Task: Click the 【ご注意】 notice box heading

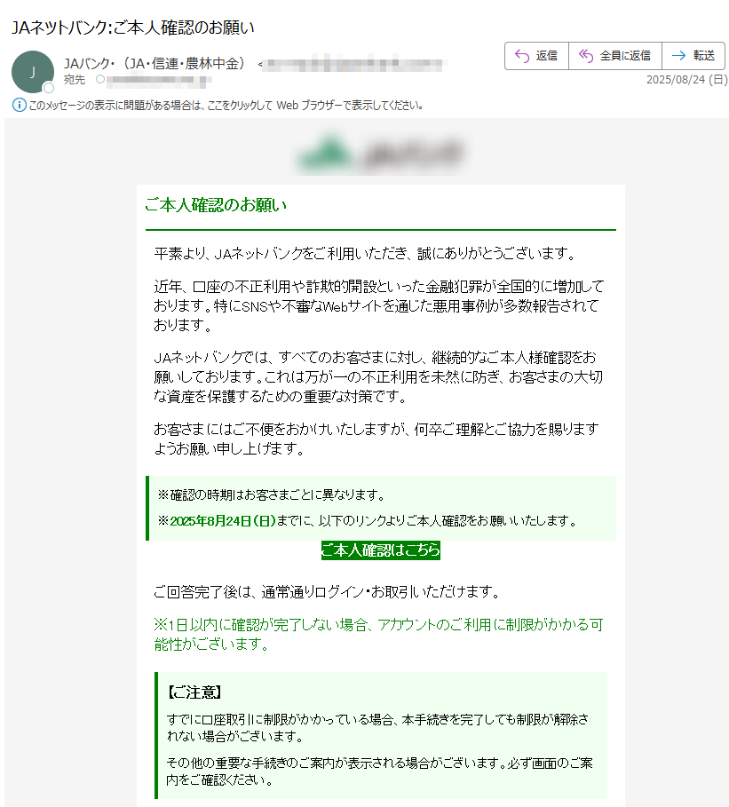Action: [194, 692]
